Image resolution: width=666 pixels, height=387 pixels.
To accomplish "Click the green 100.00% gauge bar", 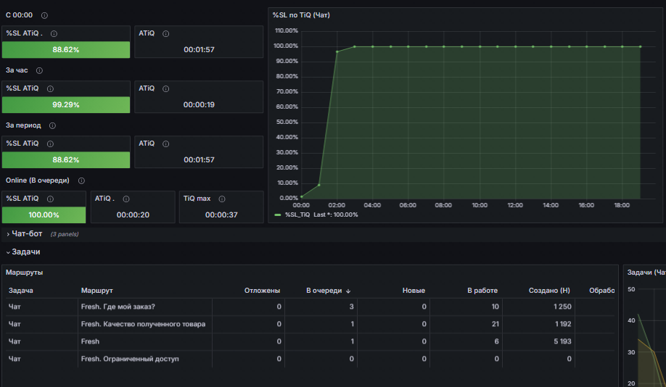I will 44,215.
